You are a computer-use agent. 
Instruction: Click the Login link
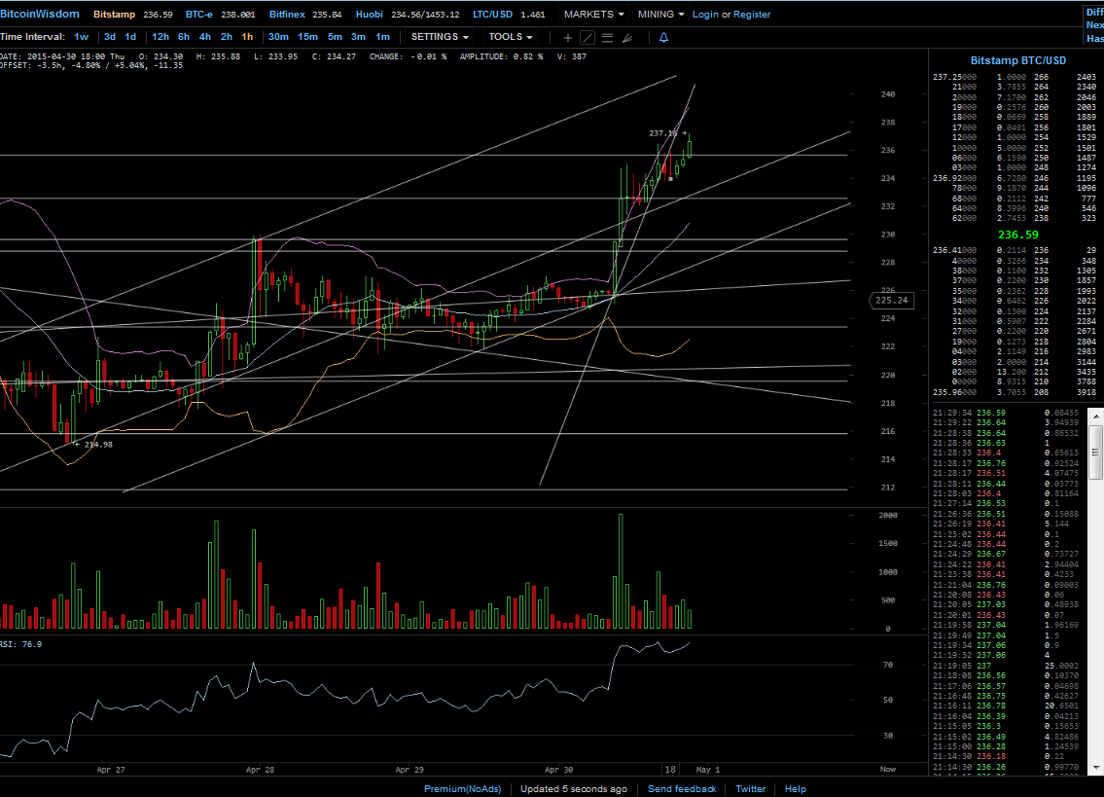click(705, 14)
